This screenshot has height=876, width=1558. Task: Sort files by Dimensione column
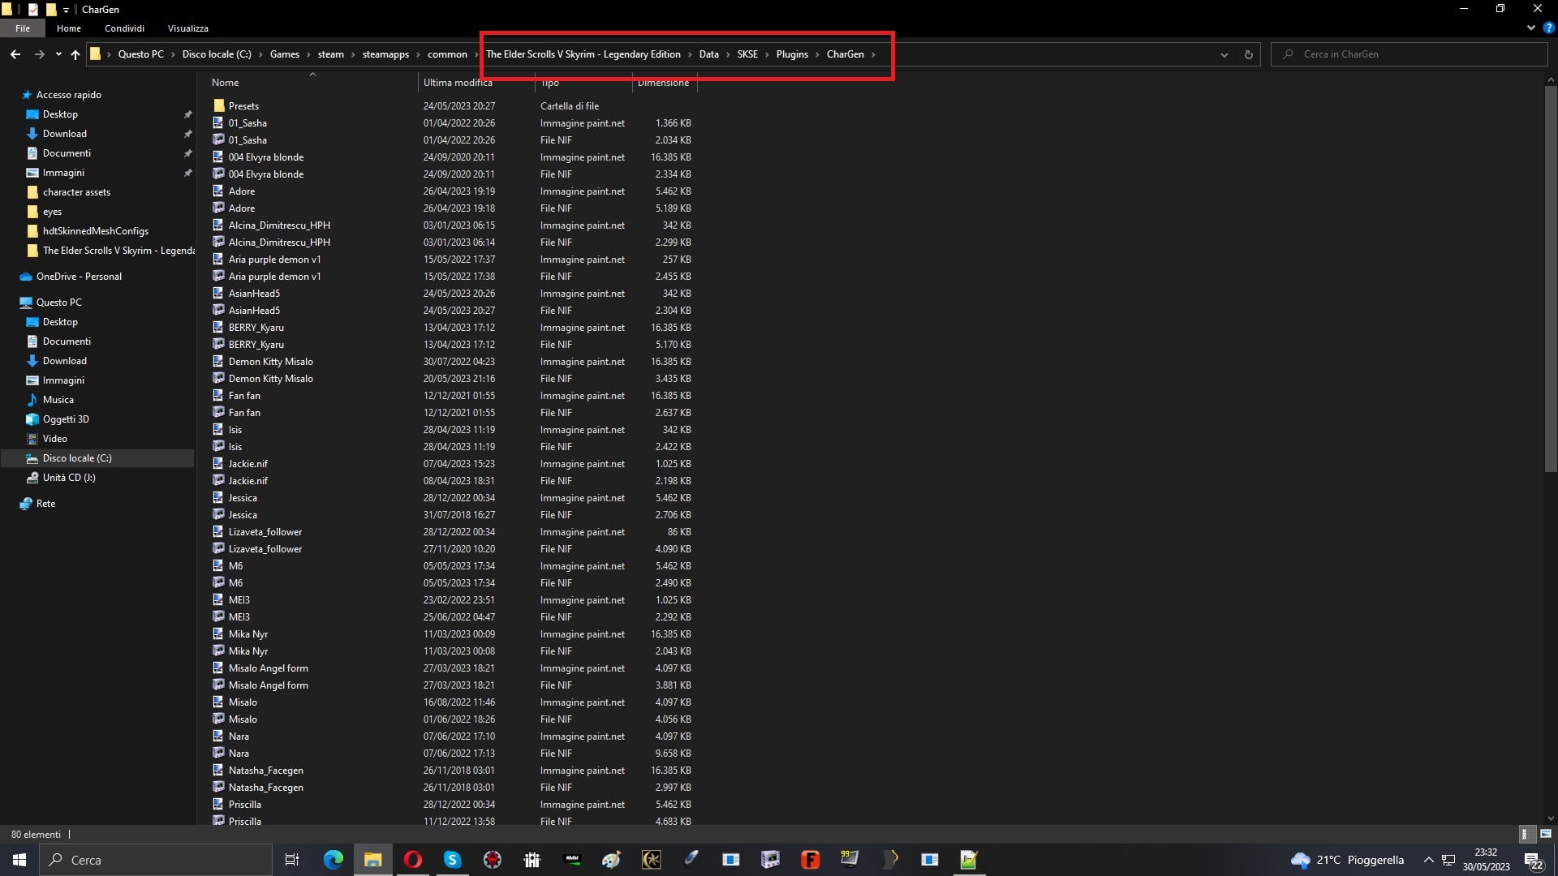pos(665,83)
